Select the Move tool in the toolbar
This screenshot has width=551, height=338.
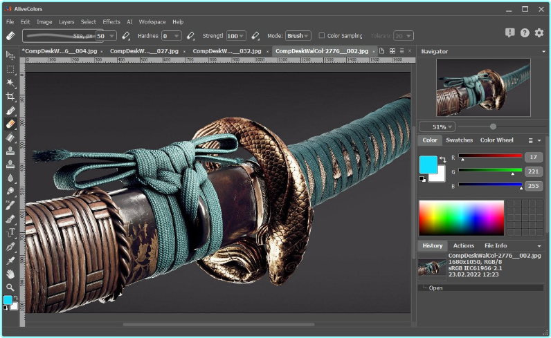pyautogui.click(x=10, y=55)
